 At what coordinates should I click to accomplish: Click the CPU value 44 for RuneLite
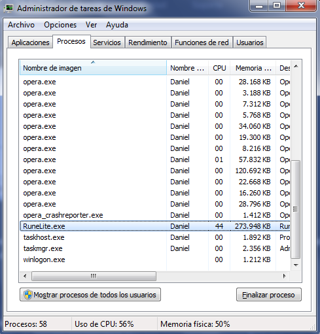tap(219, 226)
